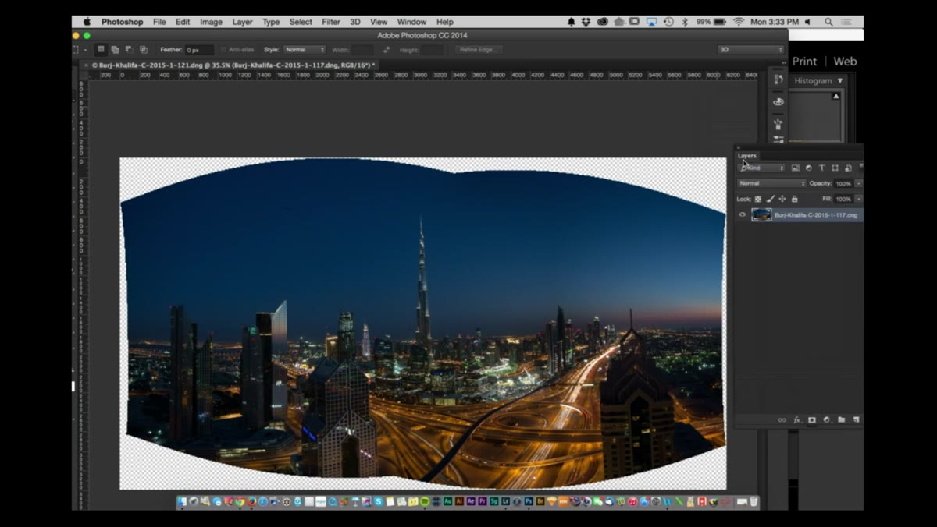Toggle the Anti-alias checkbox
The image size is (937, 527).
point(223,50)
